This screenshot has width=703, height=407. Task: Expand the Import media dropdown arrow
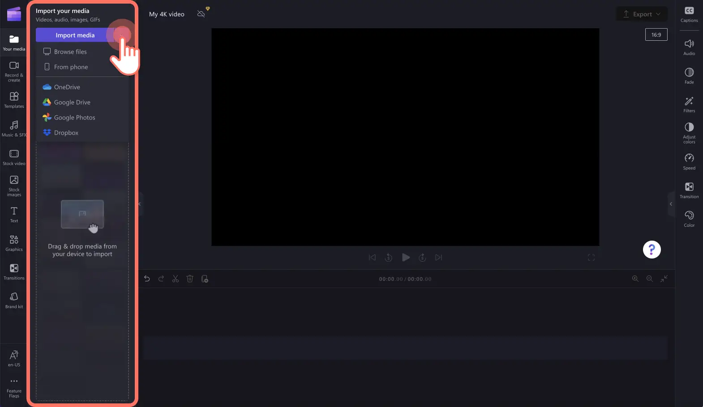[121, 35]
